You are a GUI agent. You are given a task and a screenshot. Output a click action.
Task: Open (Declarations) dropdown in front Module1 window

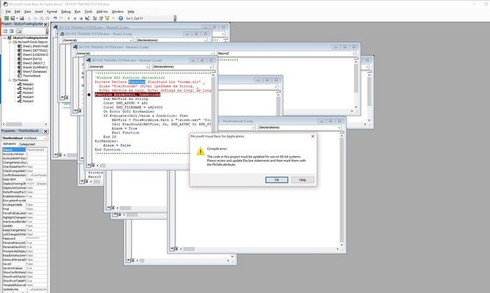click(211, 67)
